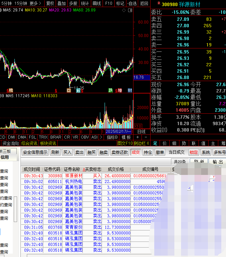This screenshot has height=257, width=226.
Task: Click the plus zoom-in button
Action: [x=137, y=137]
